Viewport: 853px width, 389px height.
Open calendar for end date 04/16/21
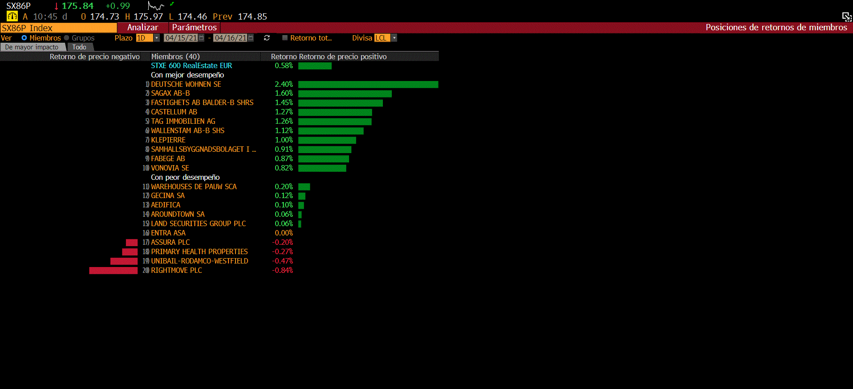pyautogui.click(x=251, y=38)
